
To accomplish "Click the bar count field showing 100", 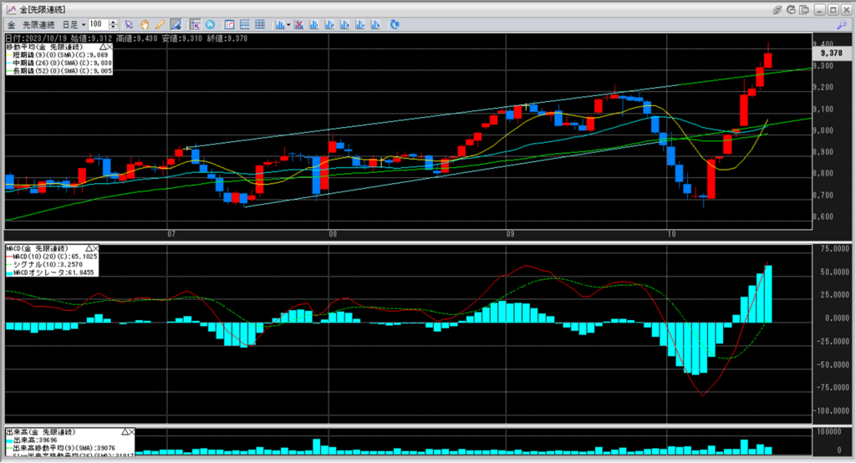I will click(x=98, y=24).
